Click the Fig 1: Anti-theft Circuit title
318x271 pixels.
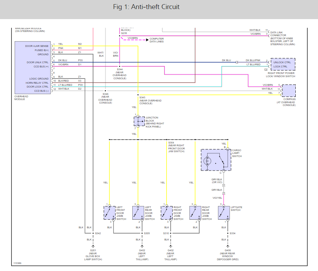point(146,7)
